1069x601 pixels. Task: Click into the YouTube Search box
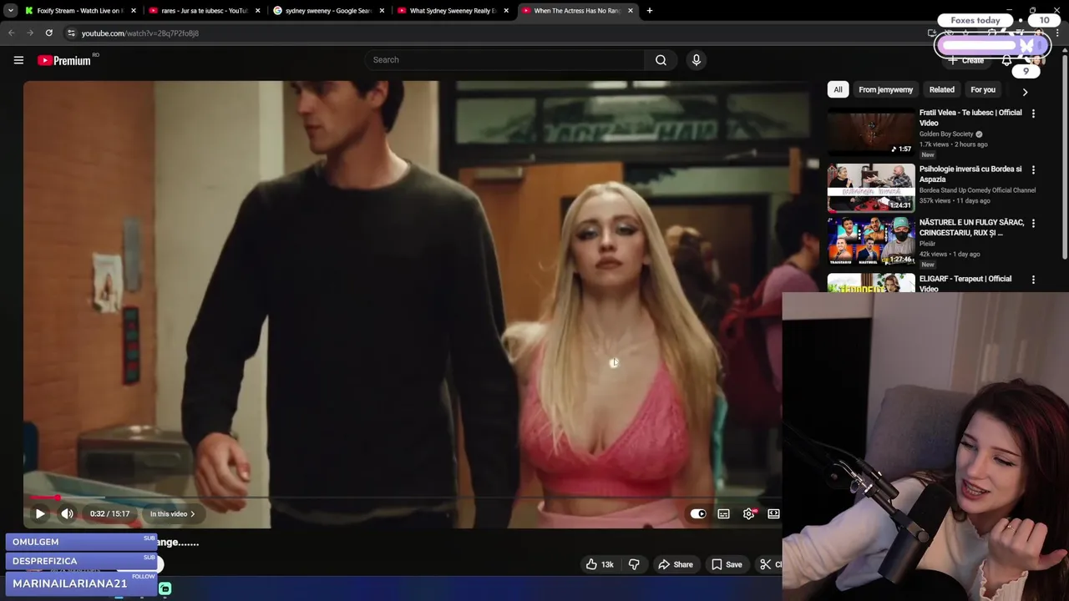[504, 60]
